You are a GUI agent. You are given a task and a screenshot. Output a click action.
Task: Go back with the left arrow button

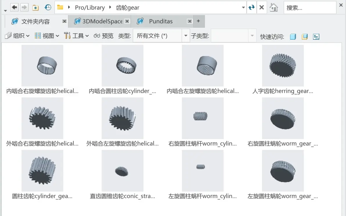pos(14,7)
